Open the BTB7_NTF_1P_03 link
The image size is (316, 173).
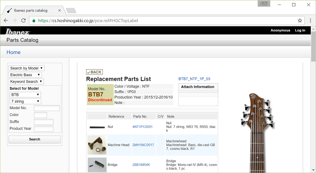[x=194, y=79]
